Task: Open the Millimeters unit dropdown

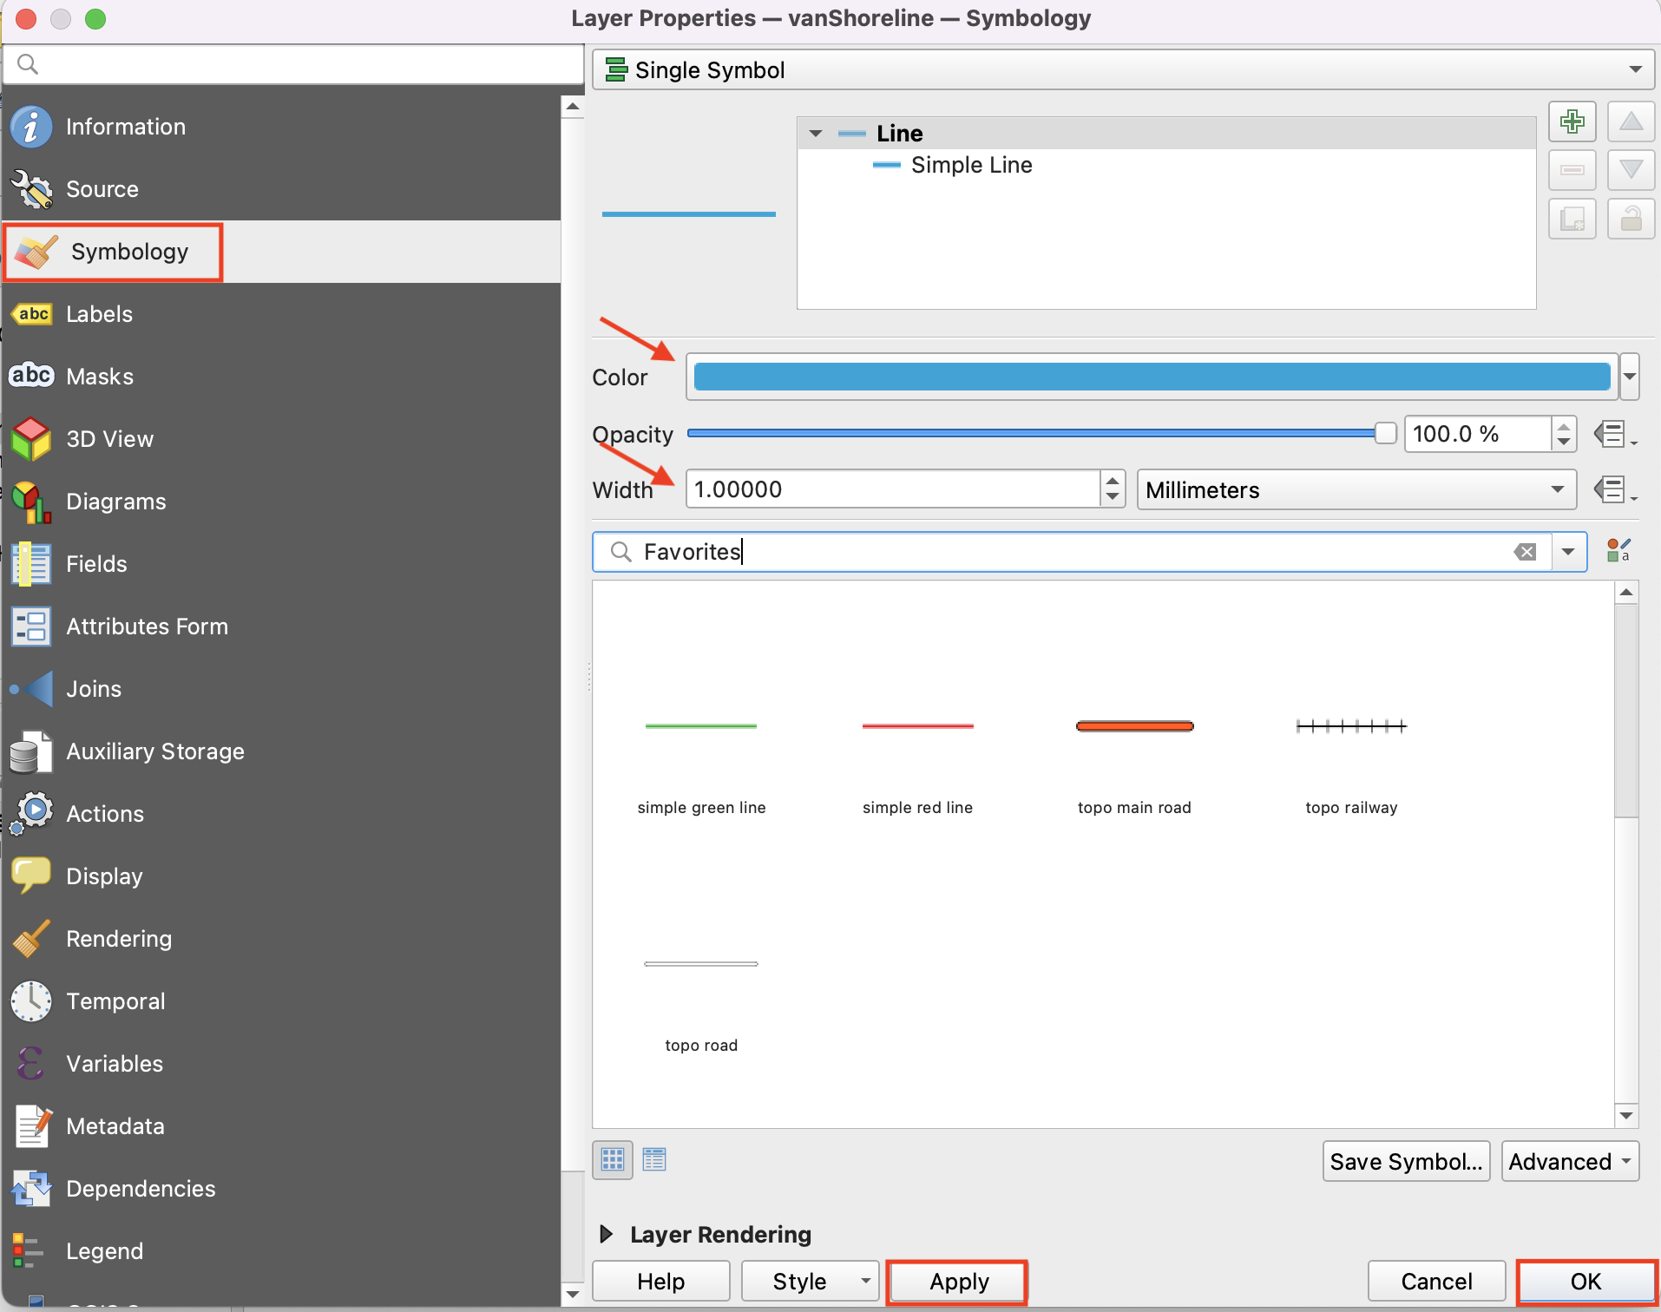Action: (x=1356, y=489)
